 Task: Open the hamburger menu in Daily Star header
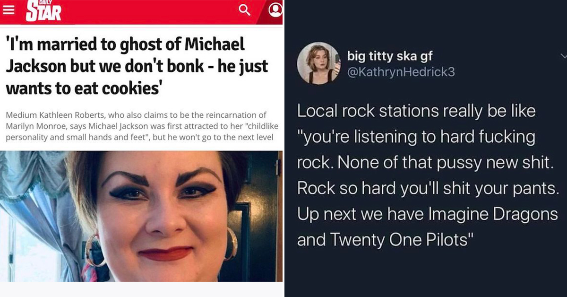pos(8,10)
